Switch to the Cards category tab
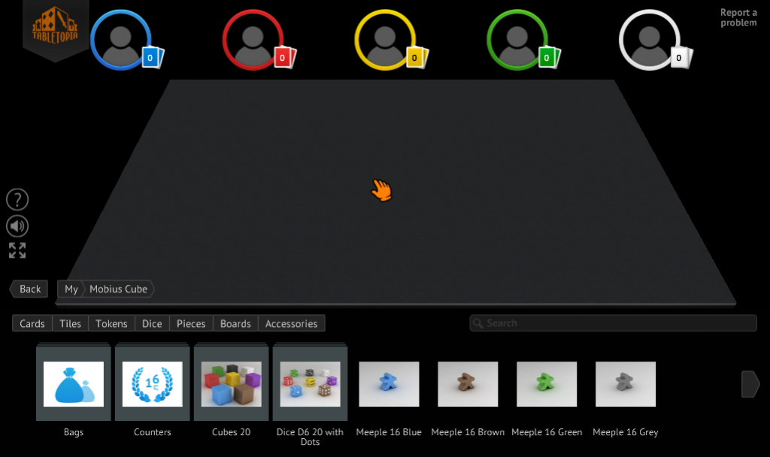 tap(32, 323)
